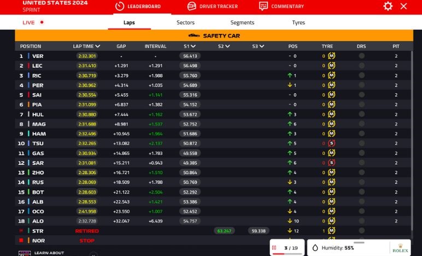Open the Driver Tracker helmet icon

click(192, 7)
